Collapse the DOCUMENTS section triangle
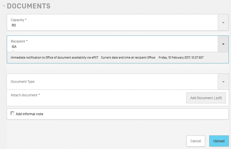This screenshot has height=149, width=231. click(4, 6)
